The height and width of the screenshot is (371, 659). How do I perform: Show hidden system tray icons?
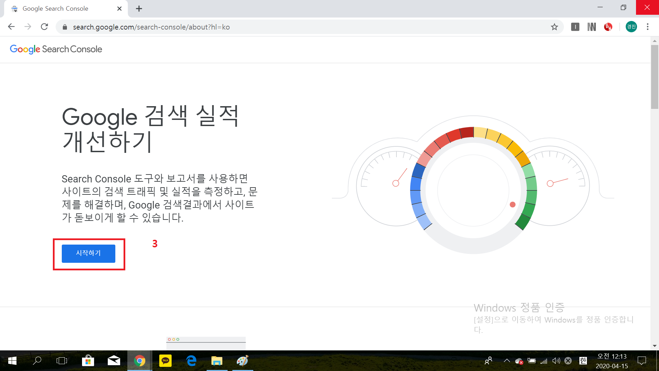[507, 361]
